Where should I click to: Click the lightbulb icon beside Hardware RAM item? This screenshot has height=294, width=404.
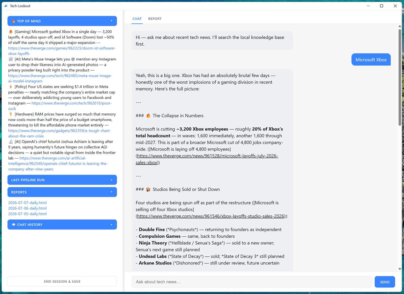[11, 114]
